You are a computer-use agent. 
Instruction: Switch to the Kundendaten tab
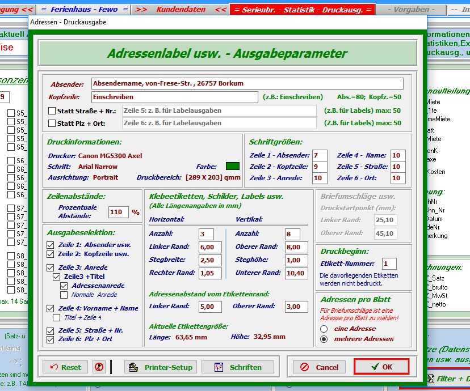click(x=181, y=10)
